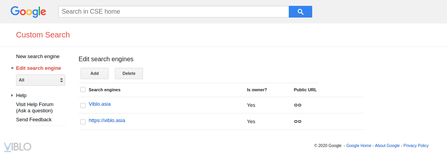Click the blue search magnifier button

tap(300, 12)
